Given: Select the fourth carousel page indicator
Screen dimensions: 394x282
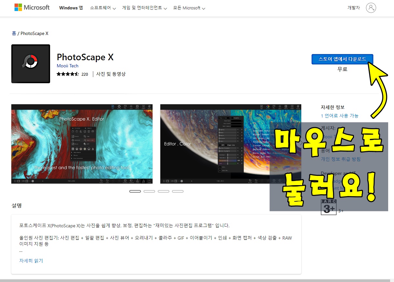Looking at the screenshot, I should pyautogui.click(x=178, y=191).
